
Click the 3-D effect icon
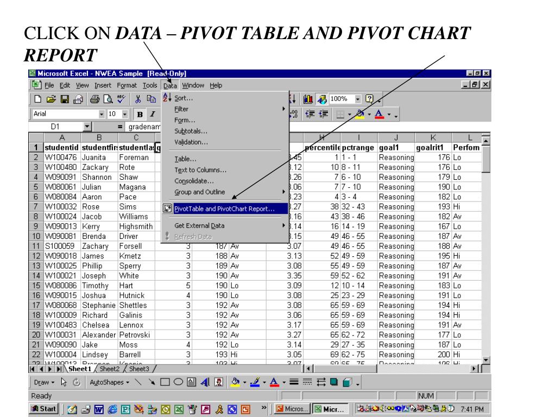347,382
